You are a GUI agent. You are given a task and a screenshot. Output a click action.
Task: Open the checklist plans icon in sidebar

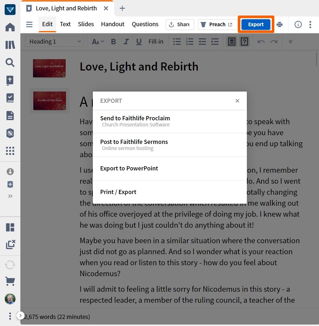pos(10,98)
